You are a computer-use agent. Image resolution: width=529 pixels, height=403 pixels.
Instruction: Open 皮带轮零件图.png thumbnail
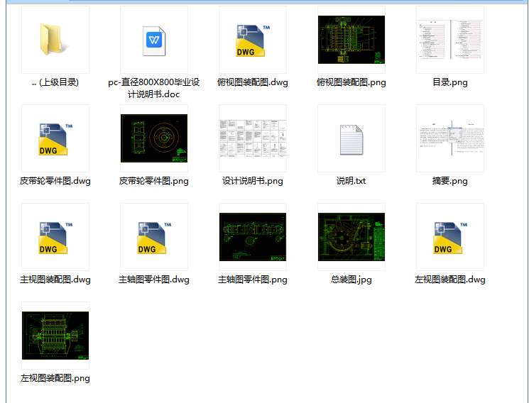click(x=154, y=138)
